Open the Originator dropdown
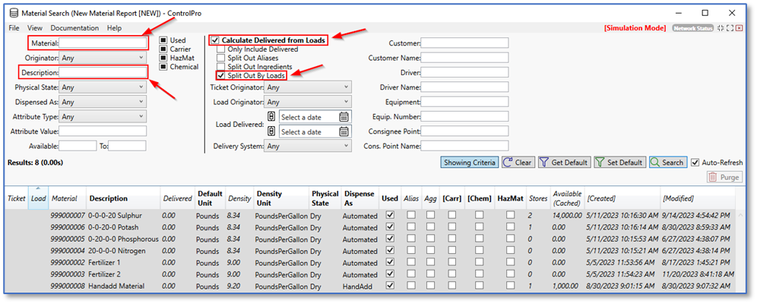This screenshot has height=304, width=757. pos(103,58)
